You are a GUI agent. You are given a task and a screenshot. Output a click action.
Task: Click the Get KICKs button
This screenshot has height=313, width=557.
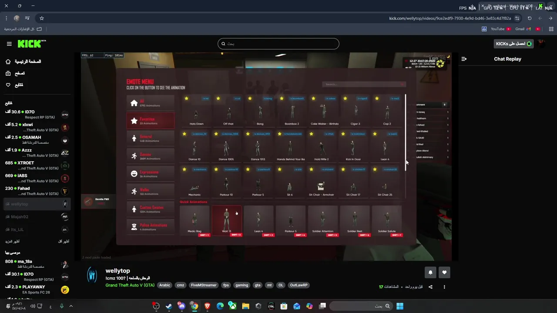513,43
